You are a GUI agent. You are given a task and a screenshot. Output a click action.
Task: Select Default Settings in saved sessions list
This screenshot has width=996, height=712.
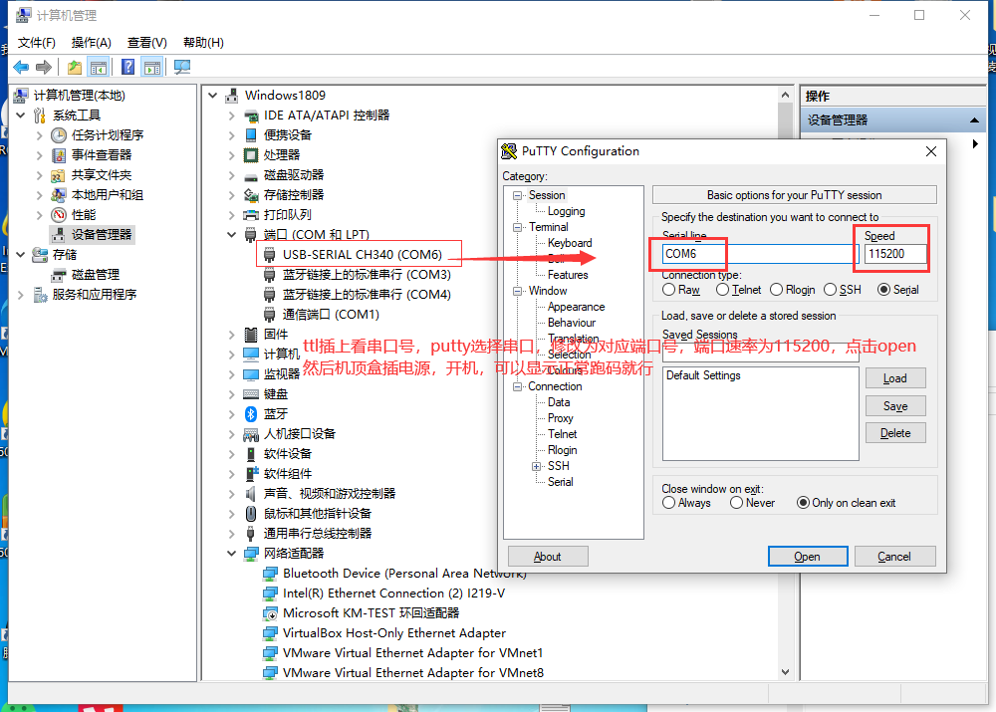(x=703, y=375)
